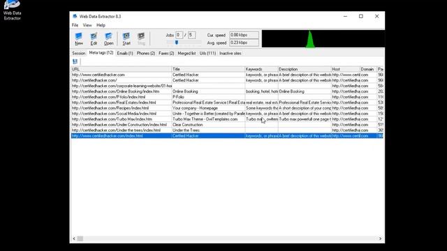Open the Help menu
The width and height of the screenshot is (447, 251).
[101, 25]
